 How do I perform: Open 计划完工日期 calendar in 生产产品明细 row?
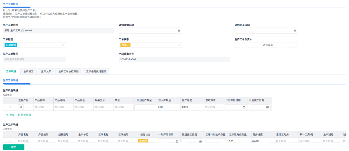click(x=268, y=107)
